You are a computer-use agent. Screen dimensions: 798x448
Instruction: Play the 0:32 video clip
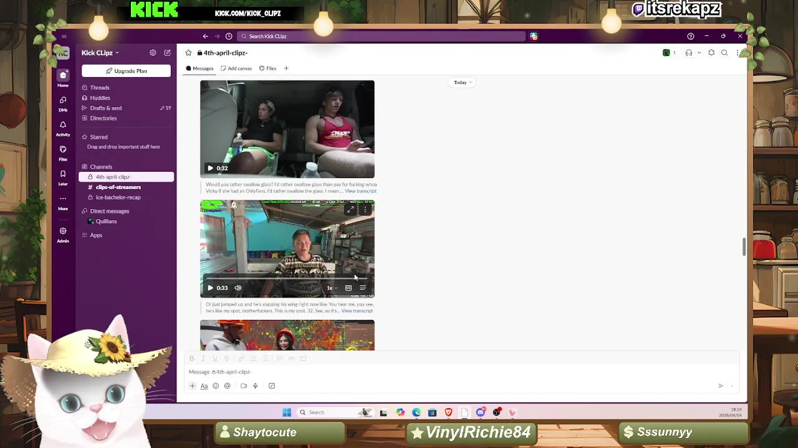coord(210,168)
